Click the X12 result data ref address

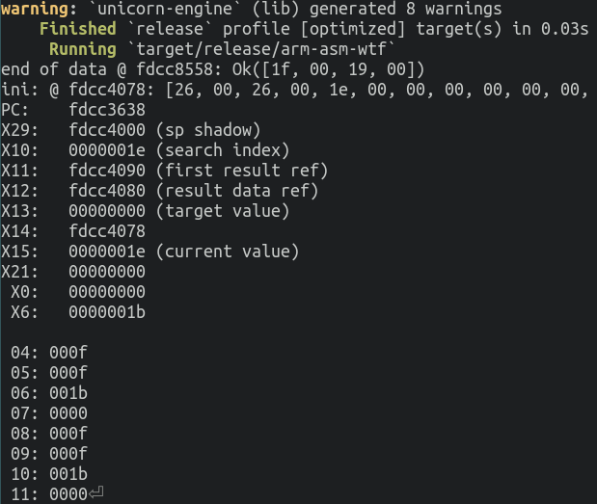coord(107,191)
